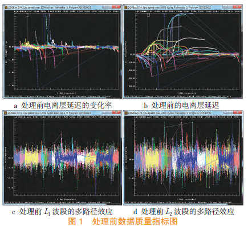Click the DOSBox icon of the L2 multipath window (d)

(x=125, y=113)
